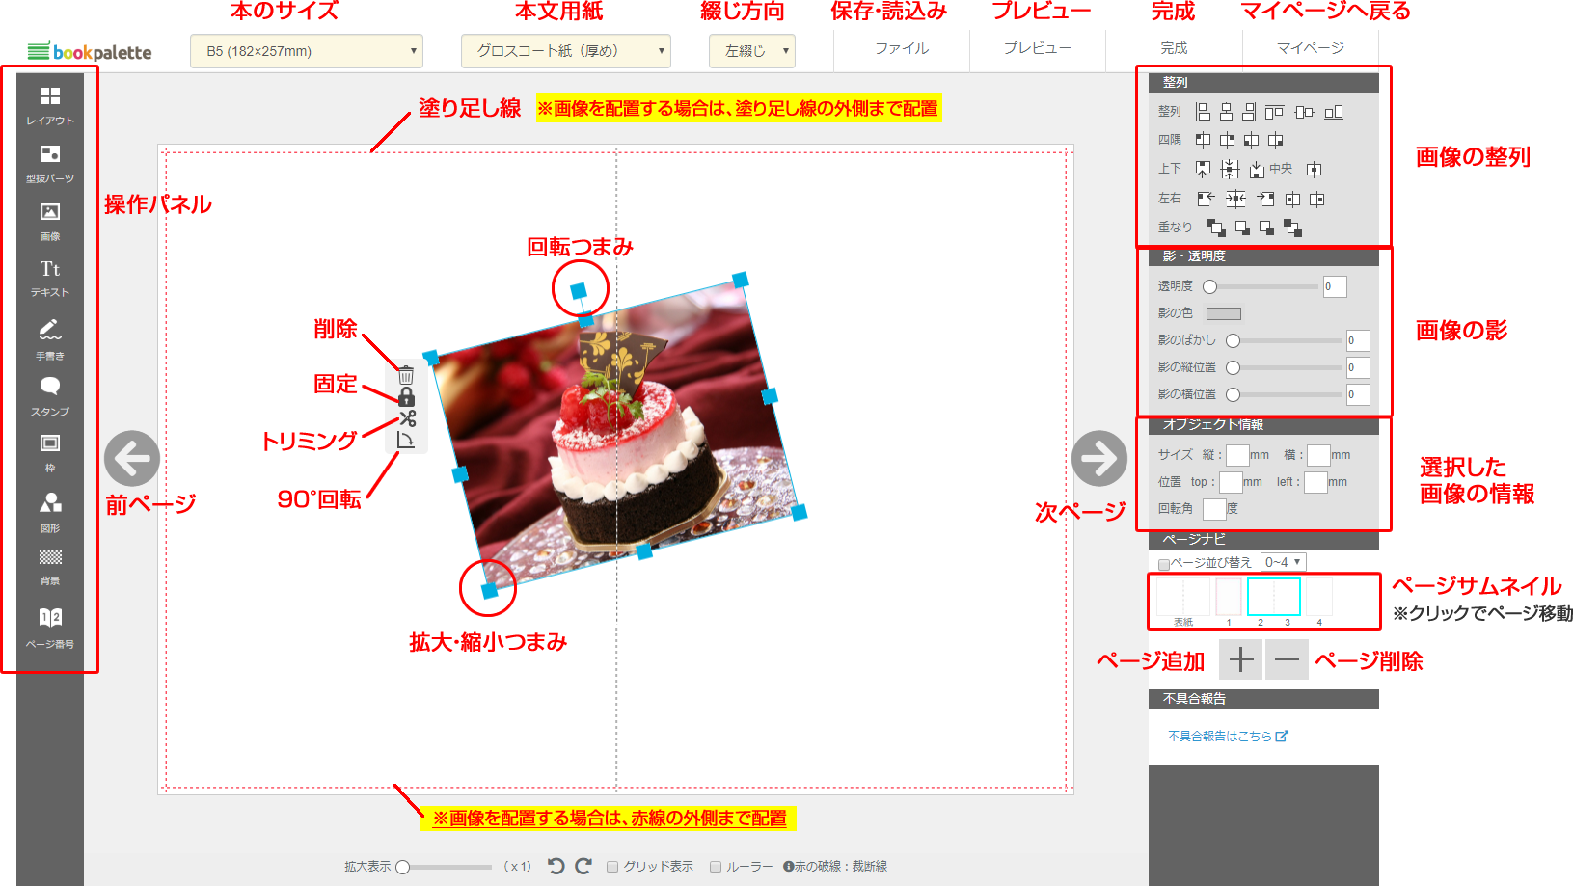Click the 回転角 rotation angle field
Viewport: 1573px width, 886px height.
coord(1214,509)
